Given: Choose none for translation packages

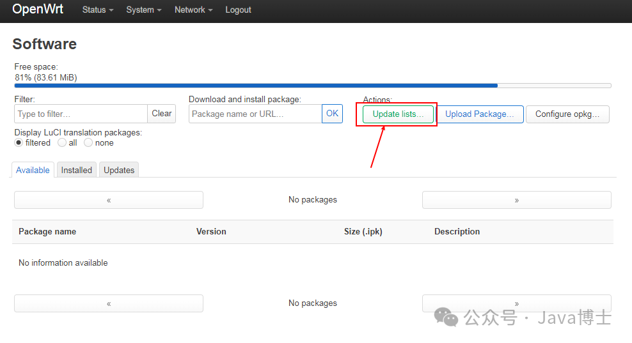Looking at the screenshot, I should pyautogui.click(x=88, y=143).
